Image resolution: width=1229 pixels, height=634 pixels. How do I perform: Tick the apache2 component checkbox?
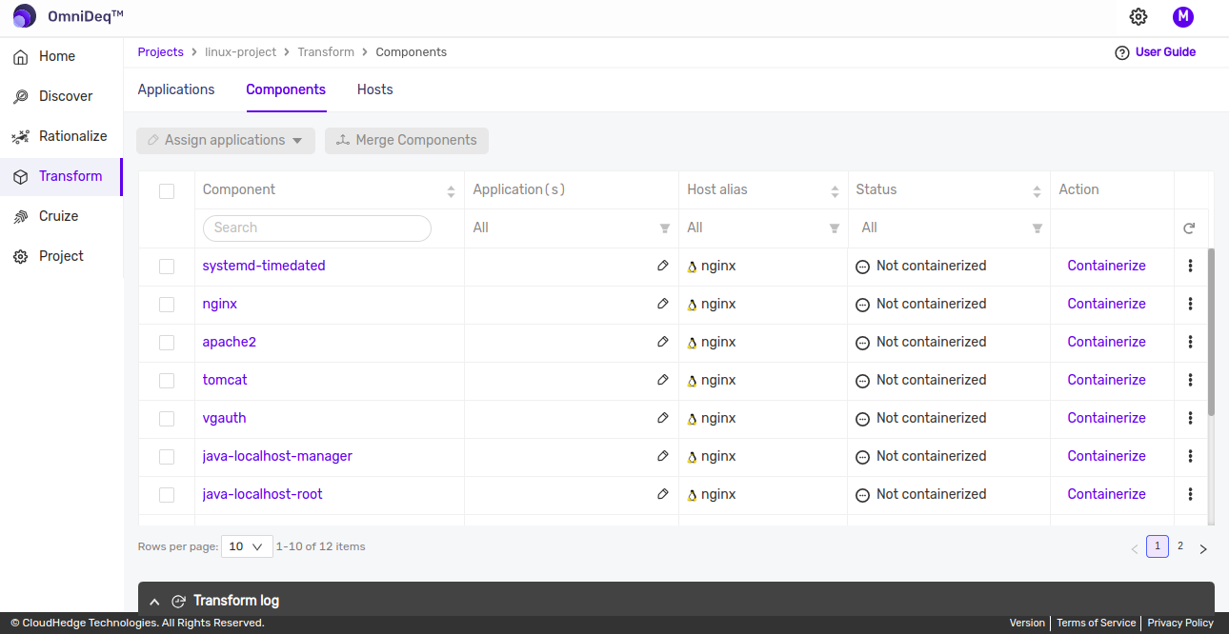(167, 343)
